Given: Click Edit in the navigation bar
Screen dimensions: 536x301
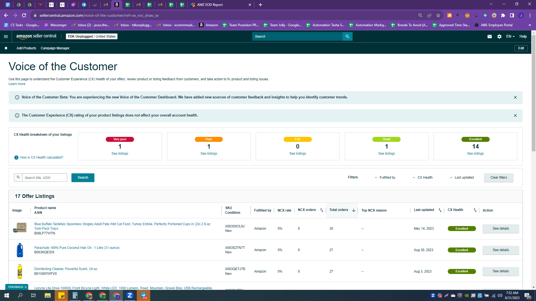Looking at the screenshot, I should (x=521, y=48).
